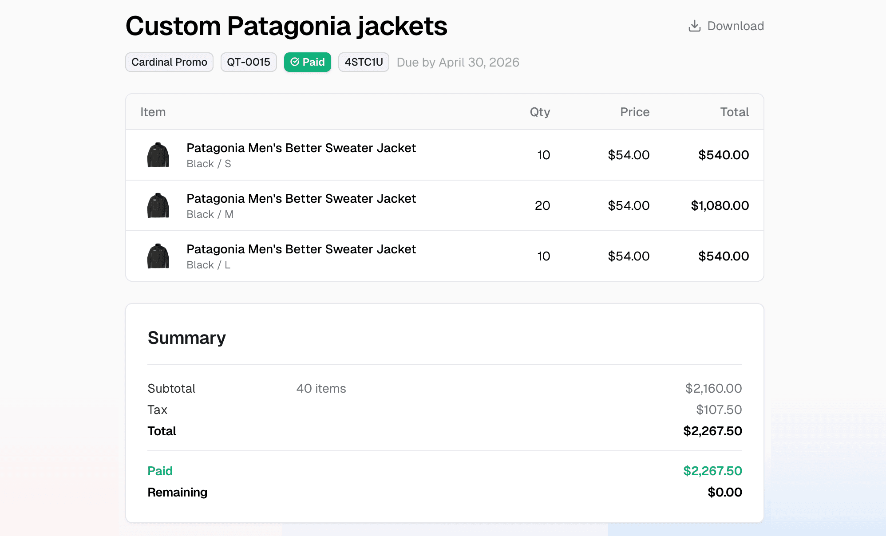Toggle the Qty column header
This screenshot has height=536, width=886.
tap(540, 112)
